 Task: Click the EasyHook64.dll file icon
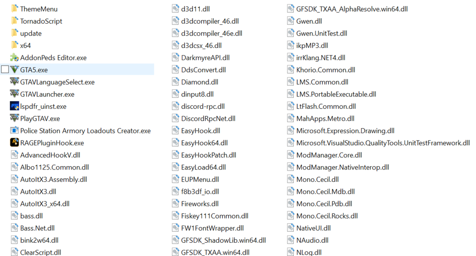click(x=176, y=142)
